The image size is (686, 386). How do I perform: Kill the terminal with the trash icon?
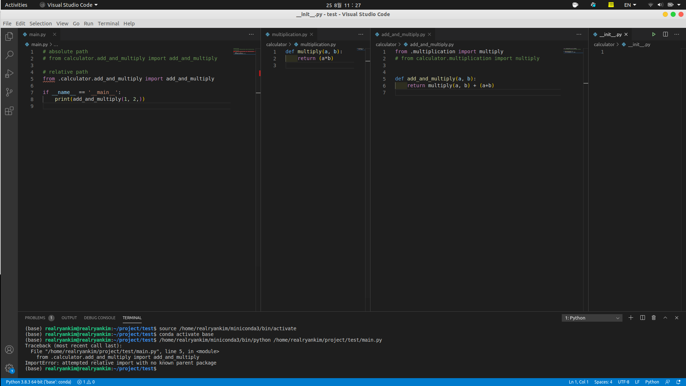coord(654,317)
